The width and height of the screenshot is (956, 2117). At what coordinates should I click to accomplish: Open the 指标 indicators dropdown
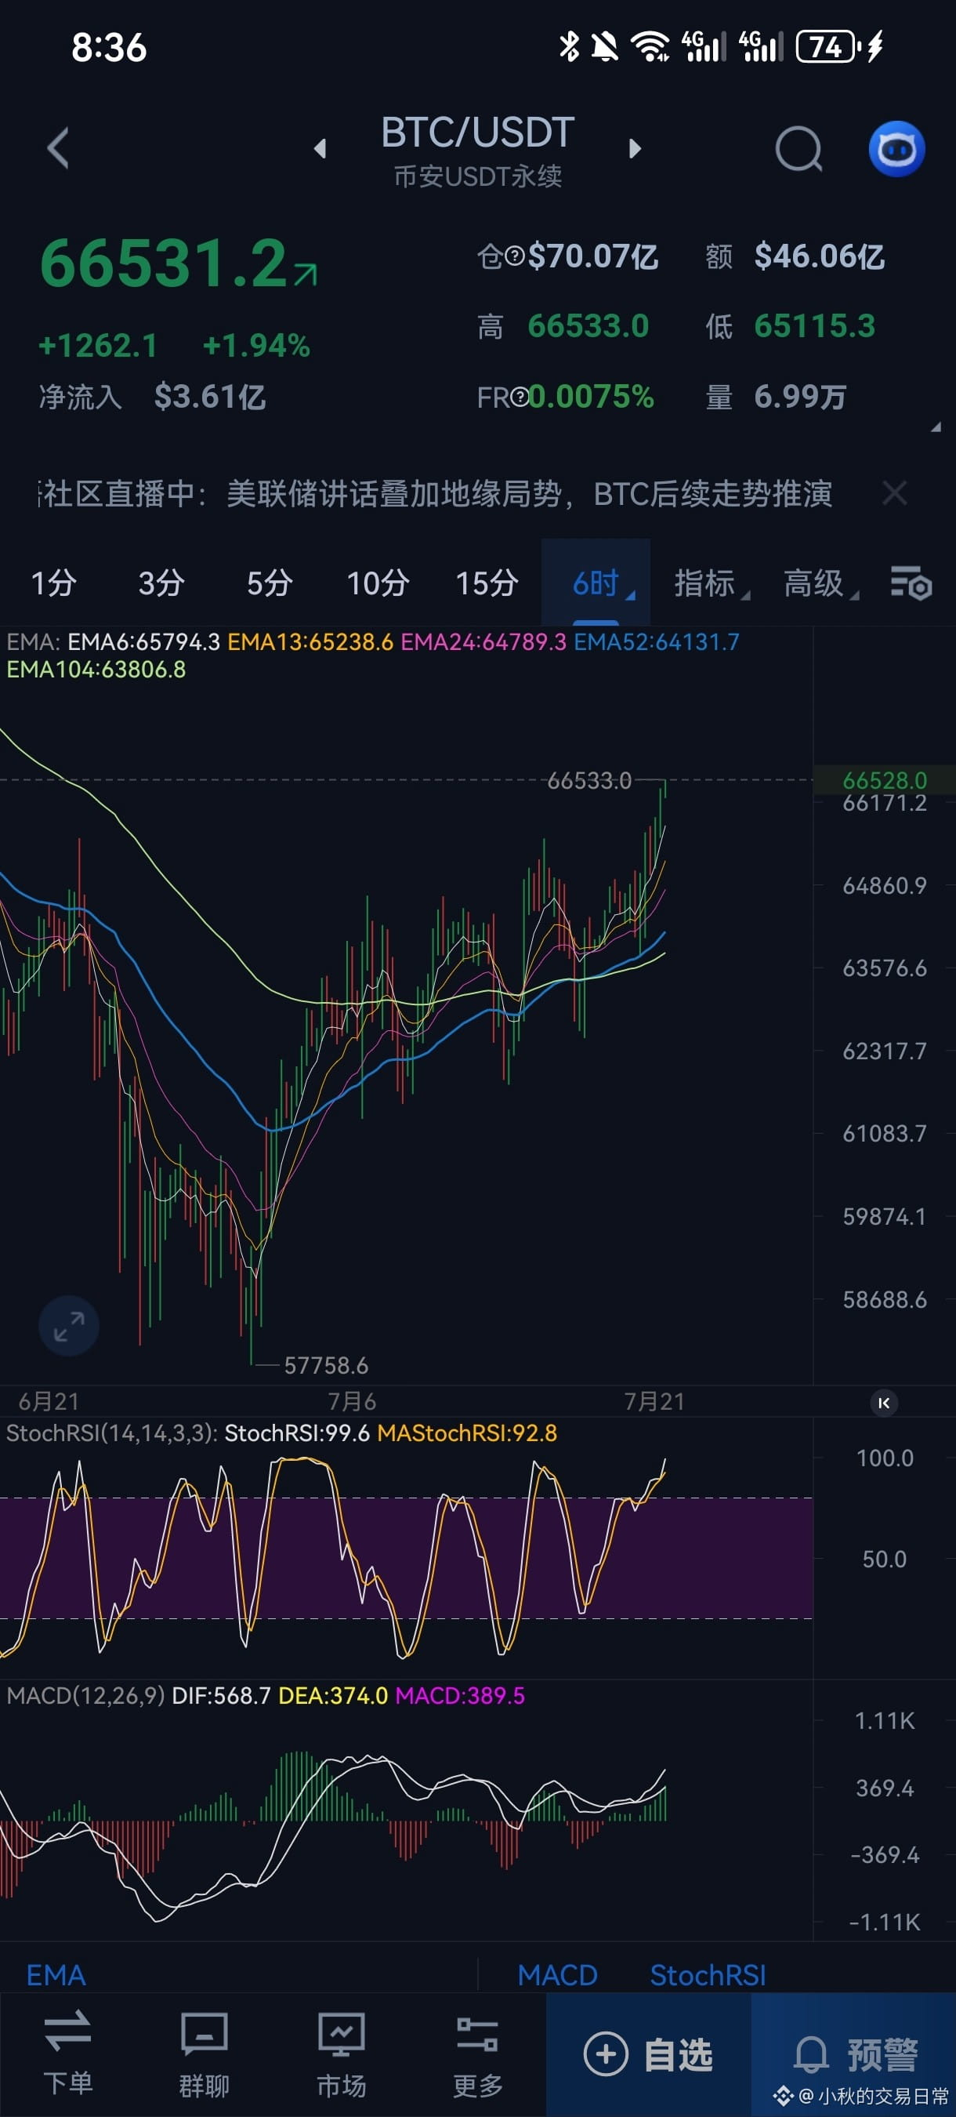pyautogui.click(x=712, y=583)
